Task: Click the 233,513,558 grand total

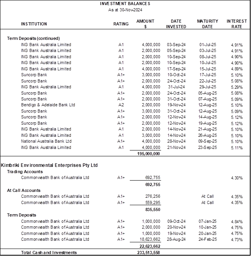Action: coord(149,252)
